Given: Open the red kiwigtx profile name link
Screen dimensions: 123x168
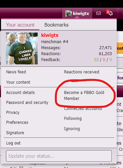Looking at the screenshot, I should point(50,35).
